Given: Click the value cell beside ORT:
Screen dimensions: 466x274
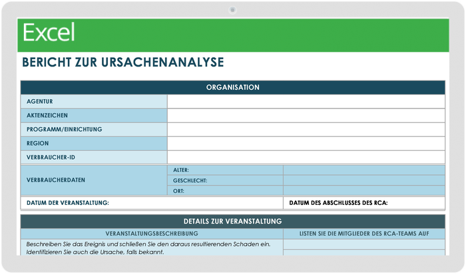Looking at the screenshot, I should click(364, 191).
